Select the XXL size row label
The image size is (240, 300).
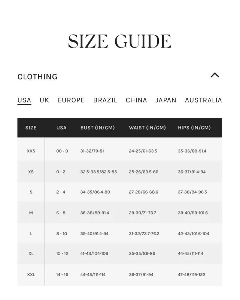(31, 275)
